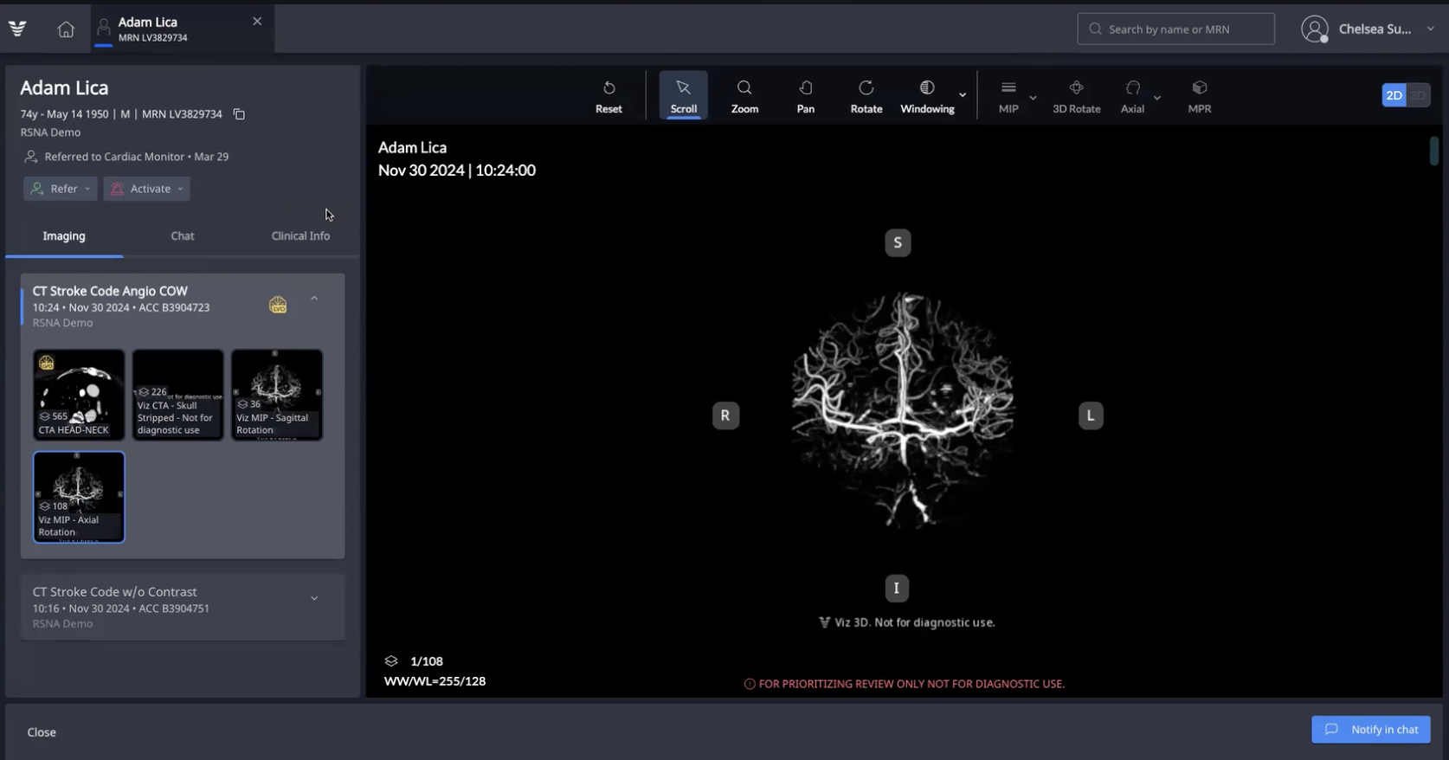Click the 3D Rotate tool
Screen dimensions: 1449x760
[1077, 96]
